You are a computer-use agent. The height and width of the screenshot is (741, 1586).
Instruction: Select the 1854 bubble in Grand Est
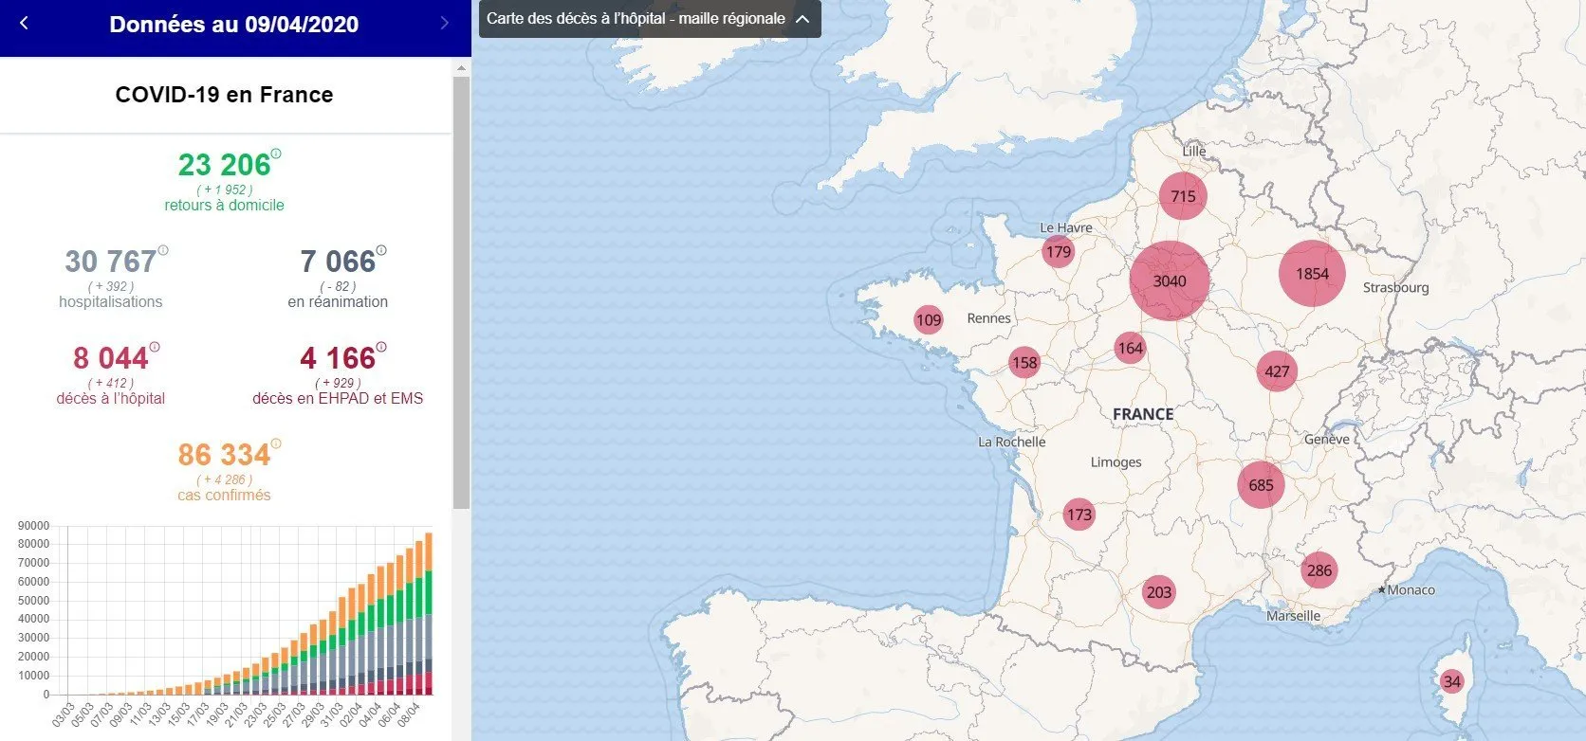(1312, 274)
